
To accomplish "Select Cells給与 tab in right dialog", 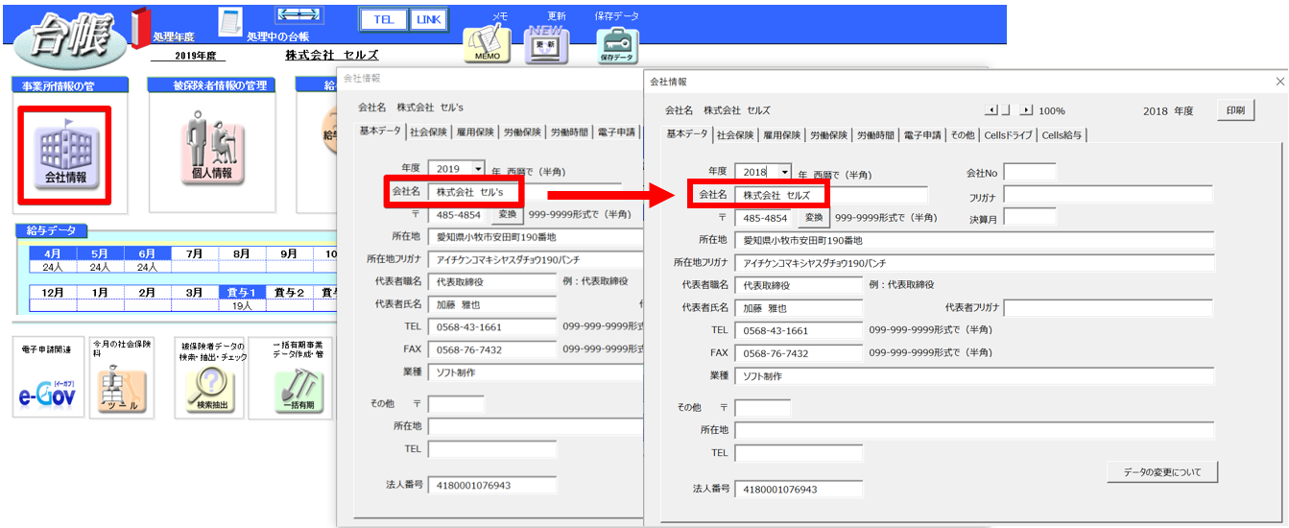I will (1062, 135).
